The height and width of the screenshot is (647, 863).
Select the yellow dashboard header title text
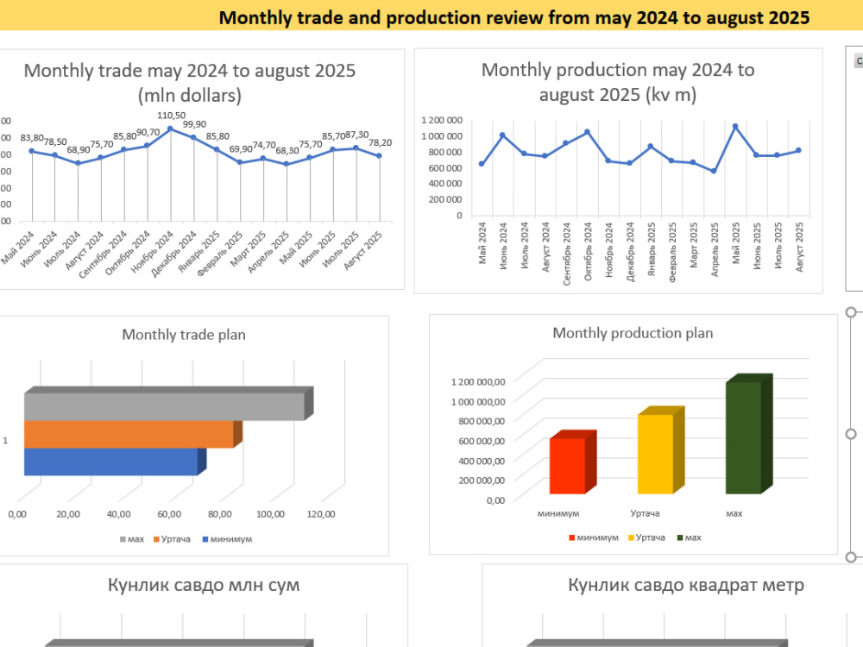tap(514, 17)
